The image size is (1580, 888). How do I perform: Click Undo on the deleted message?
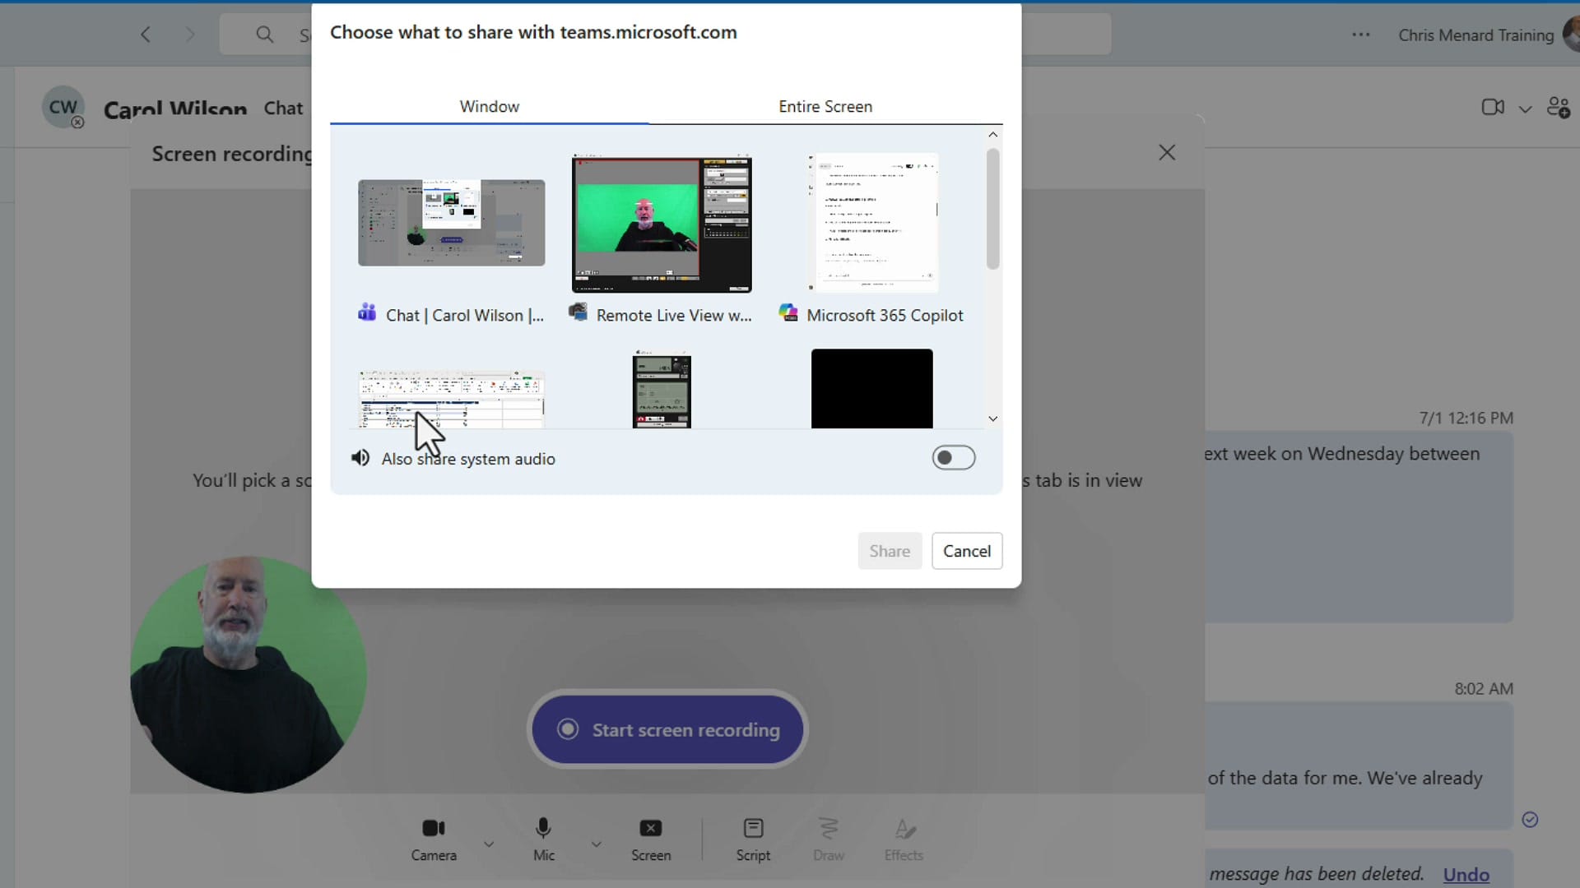point(1466,874)
